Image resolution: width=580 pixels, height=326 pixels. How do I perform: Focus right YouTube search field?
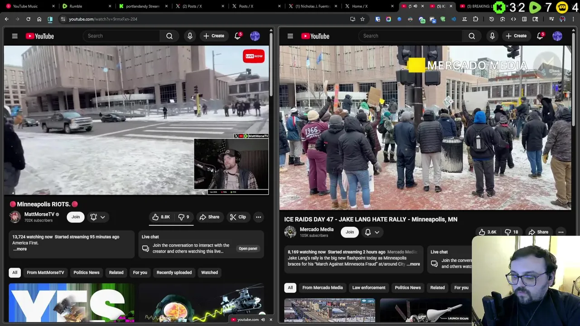pos(410,36)
